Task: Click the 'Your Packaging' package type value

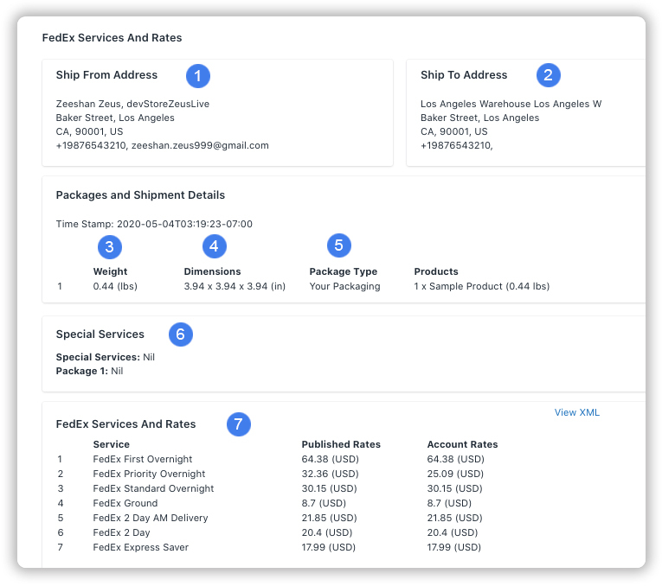Action: (x=344, y=286)
